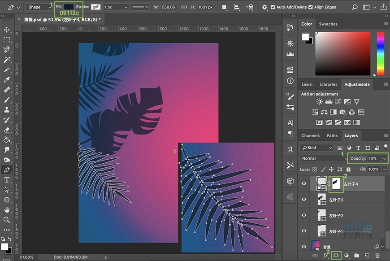This screenshot has width=390, height=261.
Task: Hide the 左叶子2 layer
Action: [304, 215]
